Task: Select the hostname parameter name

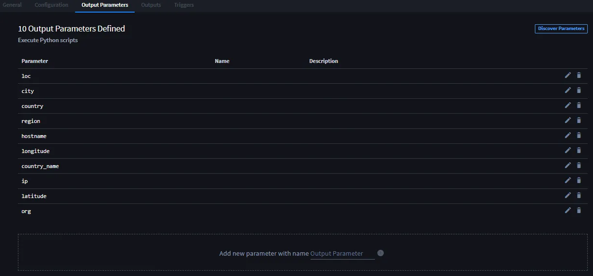Action: tap(34, 136)
